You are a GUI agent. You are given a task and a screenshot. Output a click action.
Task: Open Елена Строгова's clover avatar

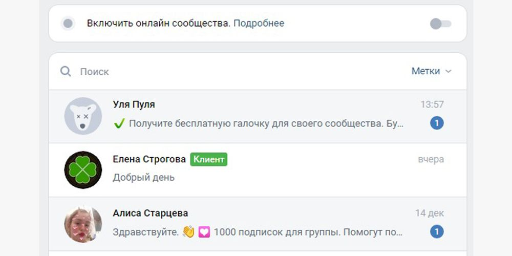83,170
